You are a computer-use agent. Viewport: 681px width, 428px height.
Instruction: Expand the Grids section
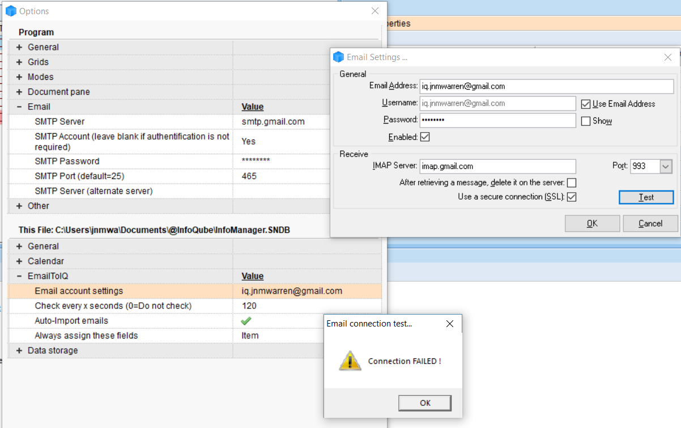tap(19, 62)
